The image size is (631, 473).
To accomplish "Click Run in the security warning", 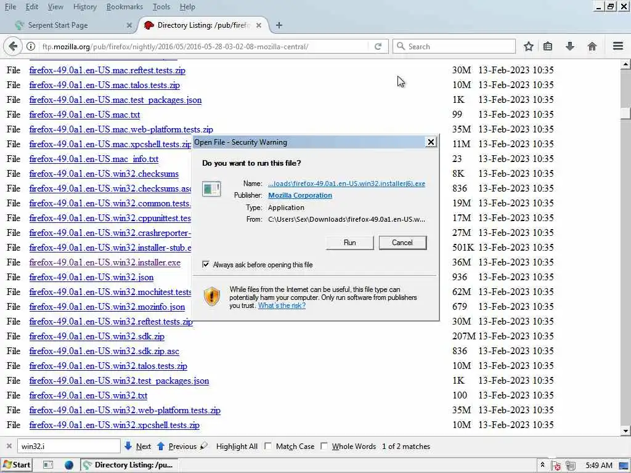I will [350, 243].
